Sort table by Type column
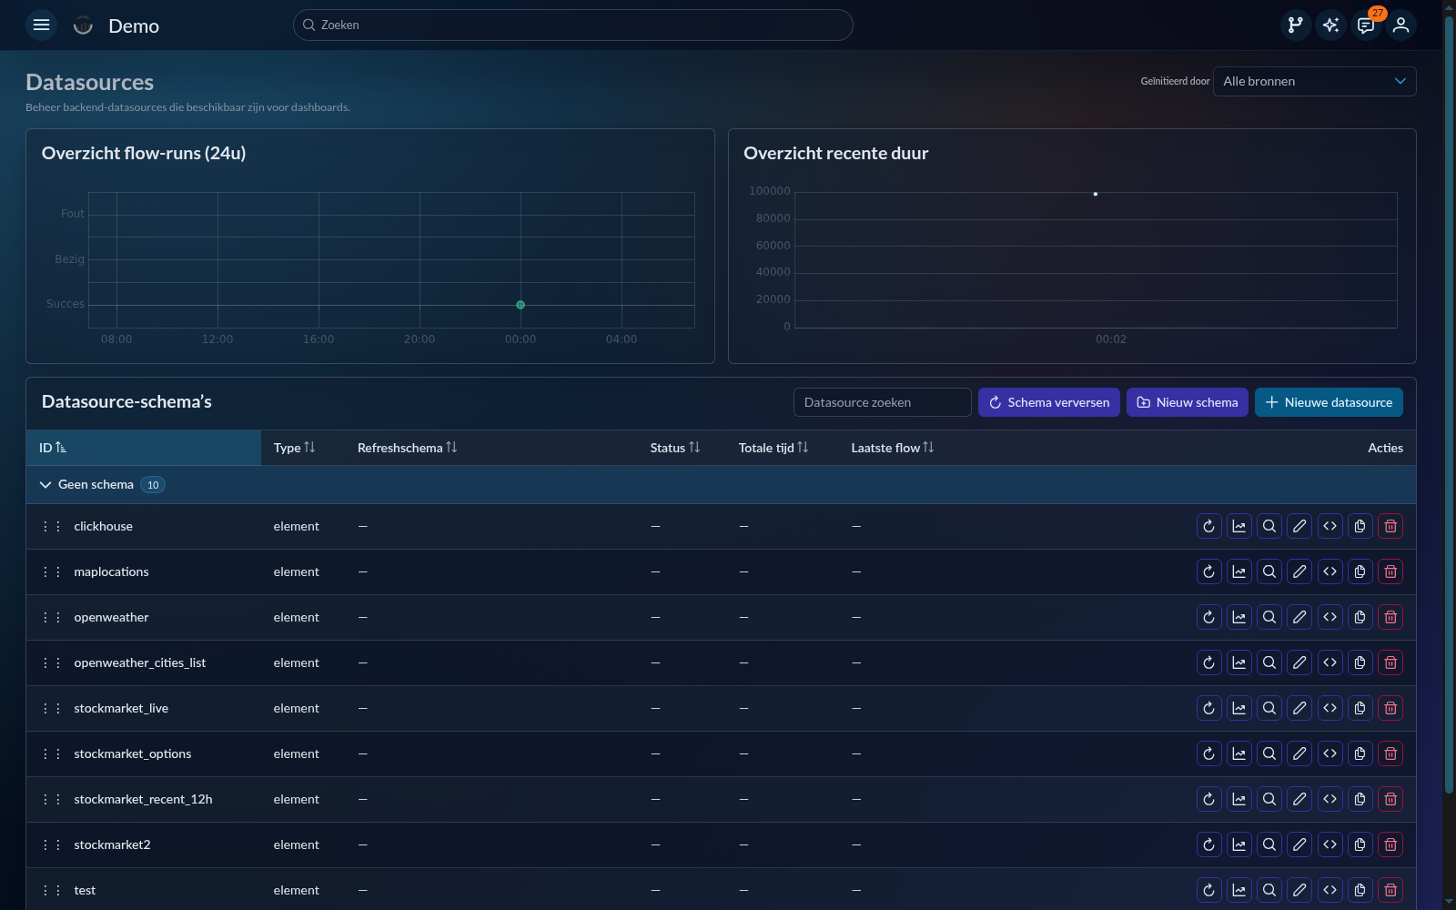 pos(294,448)
